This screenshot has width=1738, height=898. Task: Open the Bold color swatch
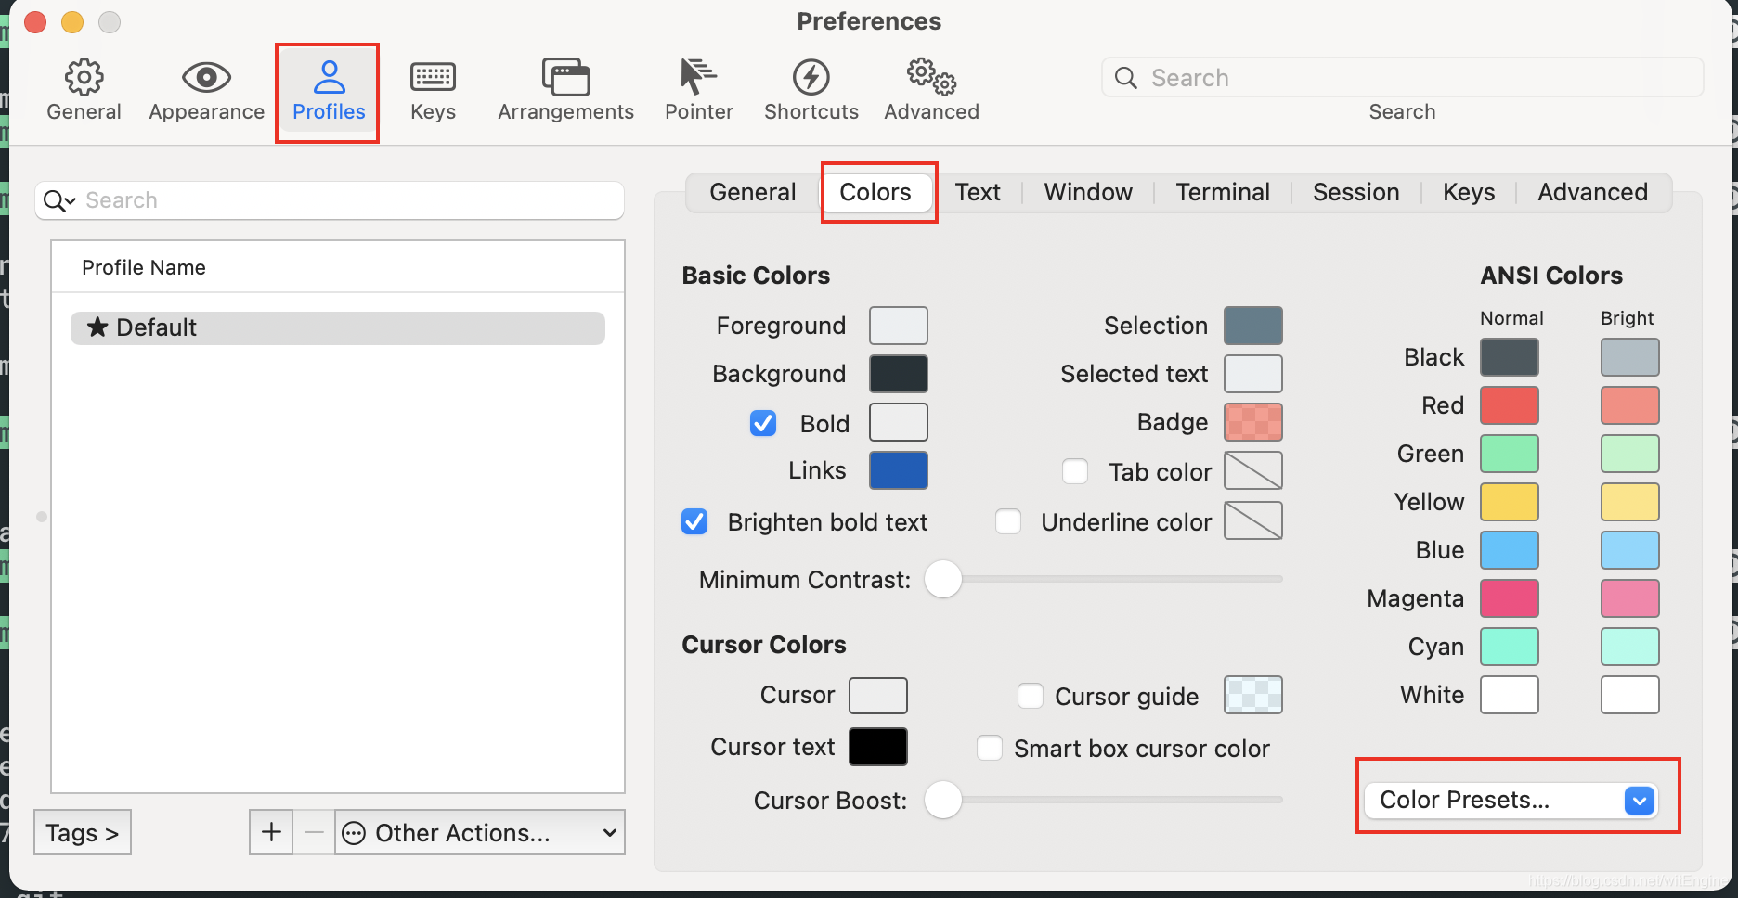[899, 422]
